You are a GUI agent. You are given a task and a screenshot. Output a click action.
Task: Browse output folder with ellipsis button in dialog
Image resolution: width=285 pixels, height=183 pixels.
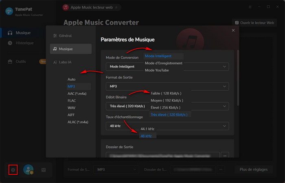[x=225, y=155]
